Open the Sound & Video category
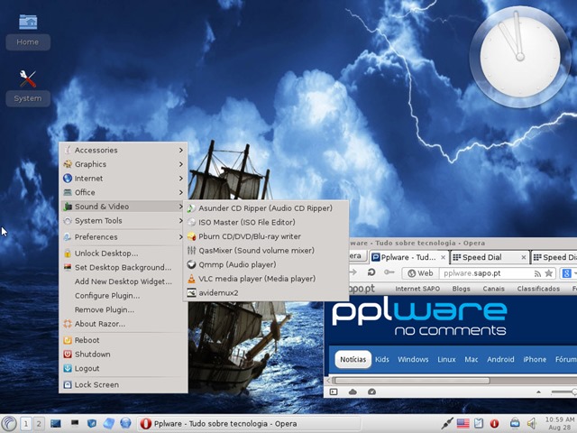This screenshot has height=433, width=577. click(124, 207)
